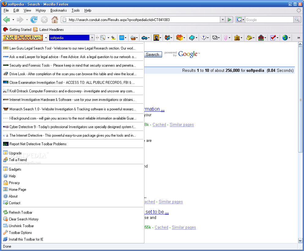The height and width of the screenshot is (251, 304).
Task: Show more toolbar items with double chevron
Action: click(x=298, y=38)
